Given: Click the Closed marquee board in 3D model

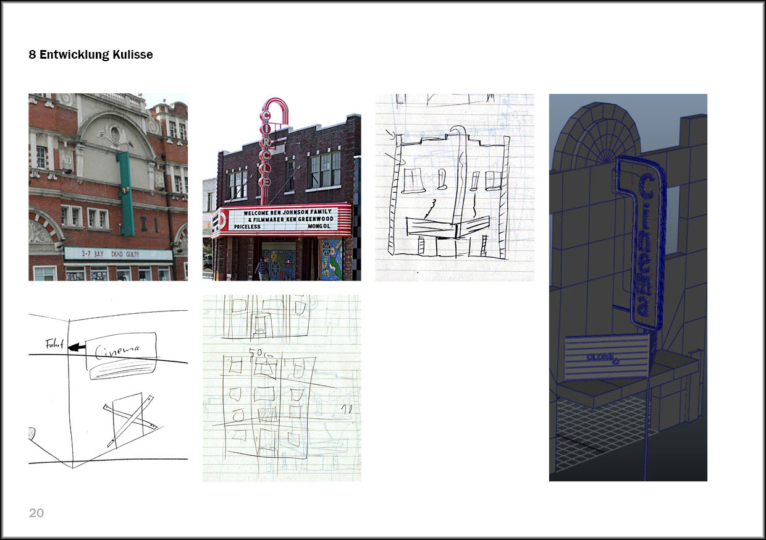Looking at the screenshot, I should coord(607,356).
